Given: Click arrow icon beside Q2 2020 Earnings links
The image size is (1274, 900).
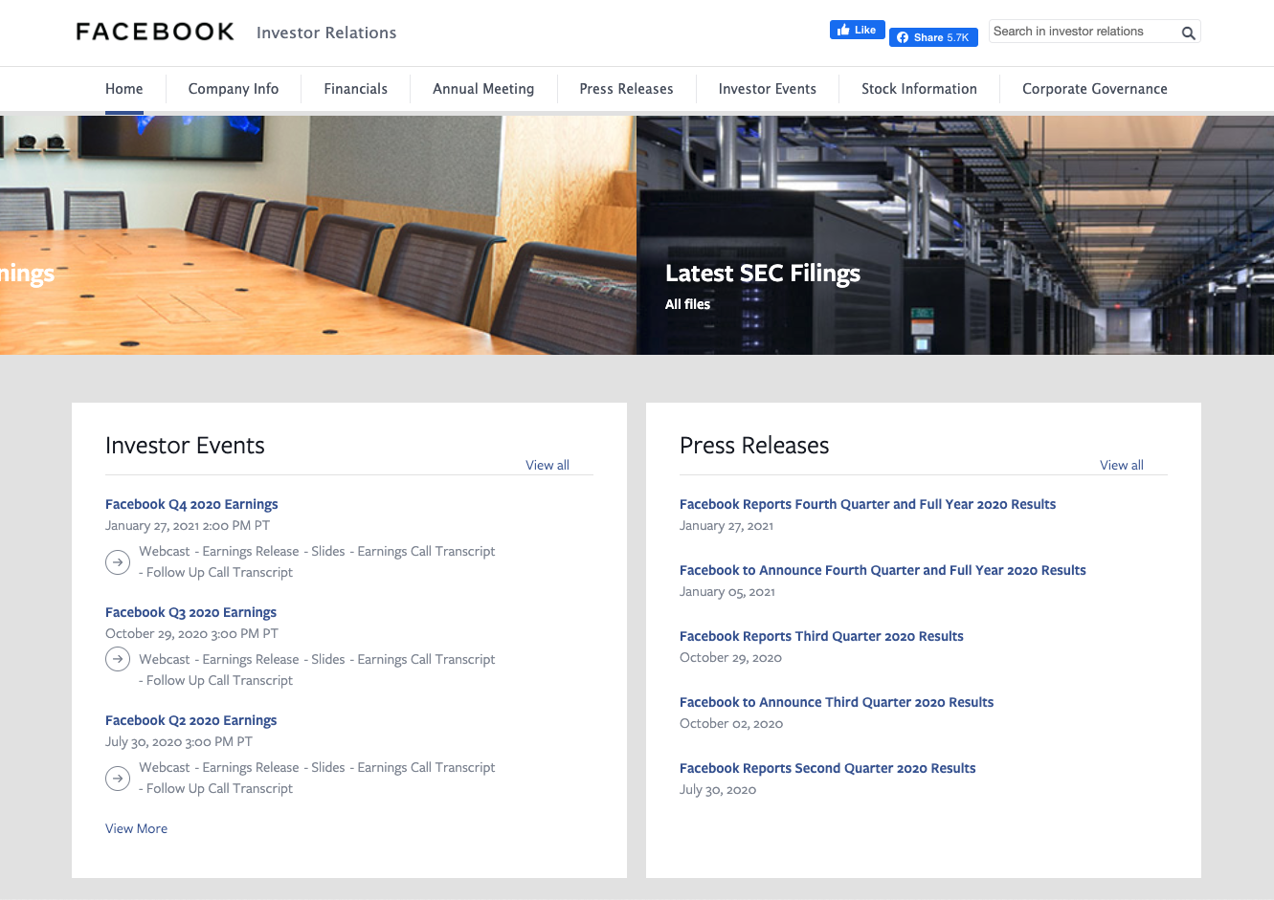Looking at the screenshot, I should [118, 779].
